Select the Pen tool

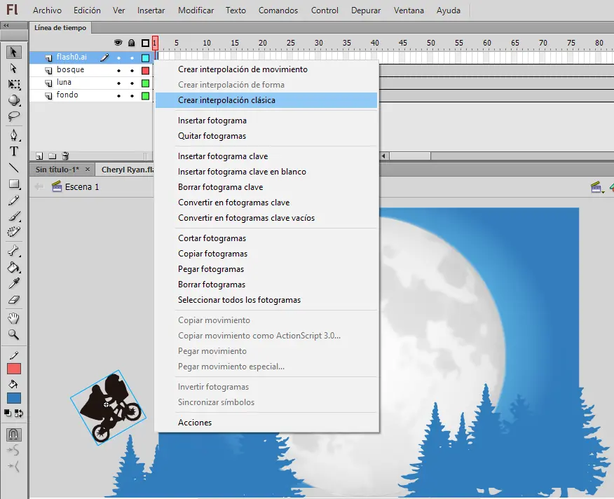[14, 135]
